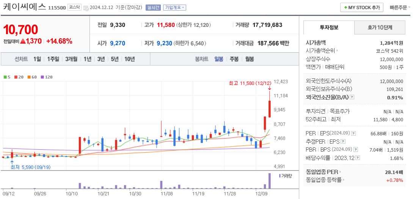Click the 실시간 realtime badge
The width and height of the screenshot is (413, 199).
[x=153, y=8]
